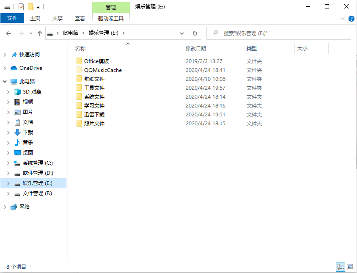Switch to the 查看 ribbon tab
Viewport: 357px width, 273px height.
pyautogui.click(x=80, y=18)
